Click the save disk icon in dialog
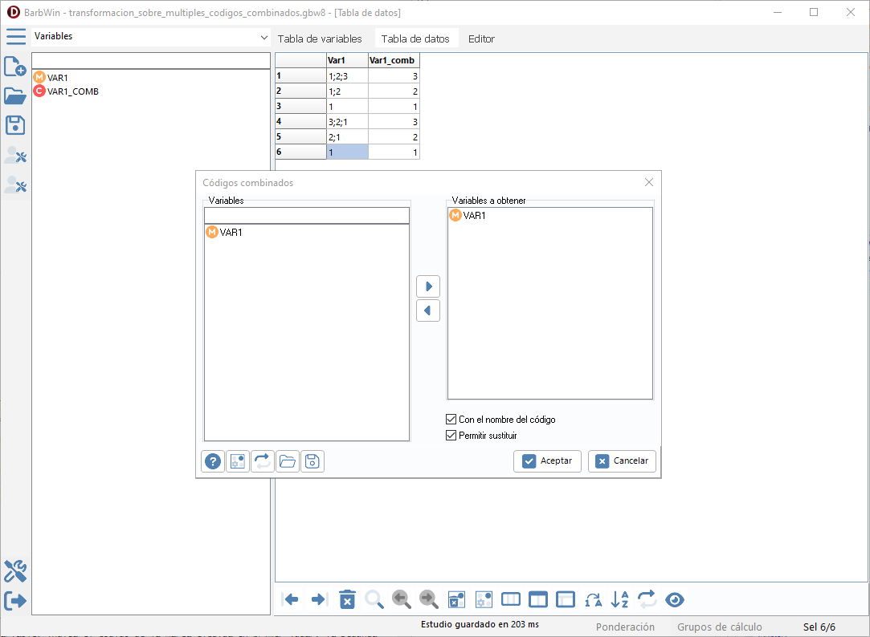870x637 pixels. tap(312, 461)
